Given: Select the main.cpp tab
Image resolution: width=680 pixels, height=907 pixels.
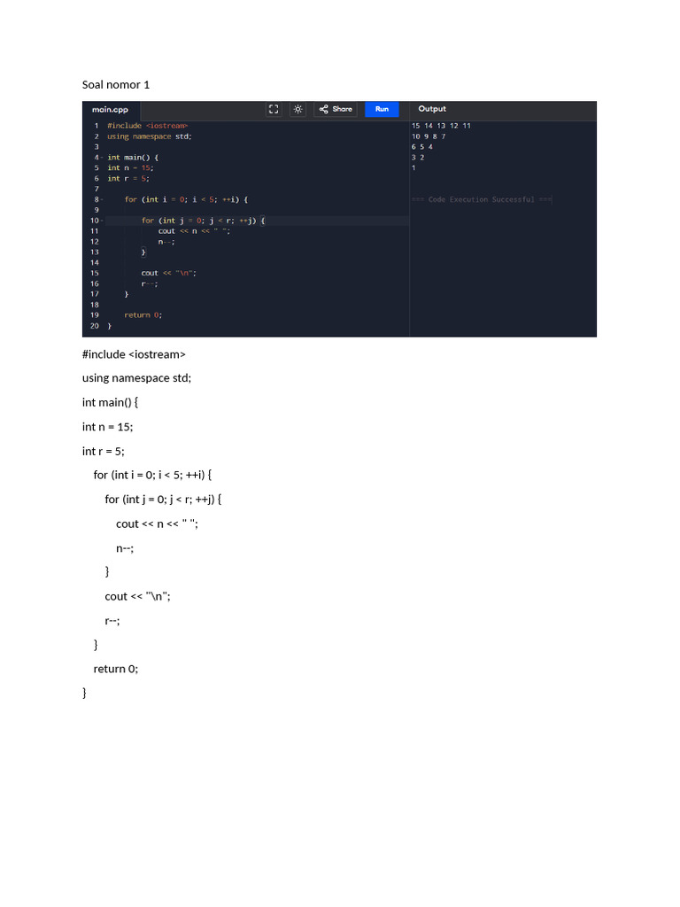Looking at the screenshot, I should pyautogui.click(x=110, y=109).
